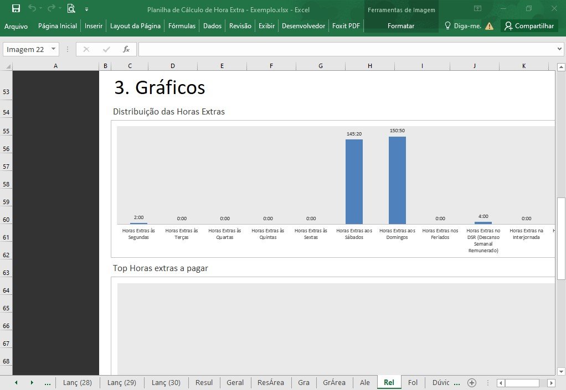Select the Formatar image tools tab
Screen dimensions: 566x390
[400, 26]
